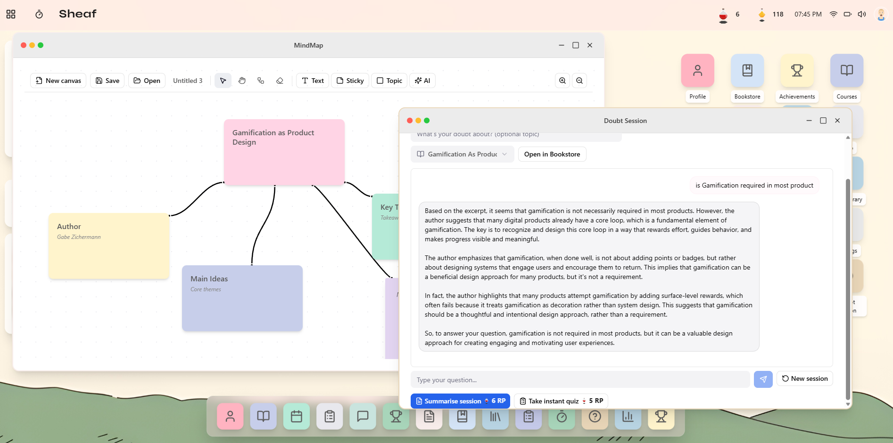Expand the Gamification As Product book dropdown
This screenshot has width=893, height=443.
(504, 154)
